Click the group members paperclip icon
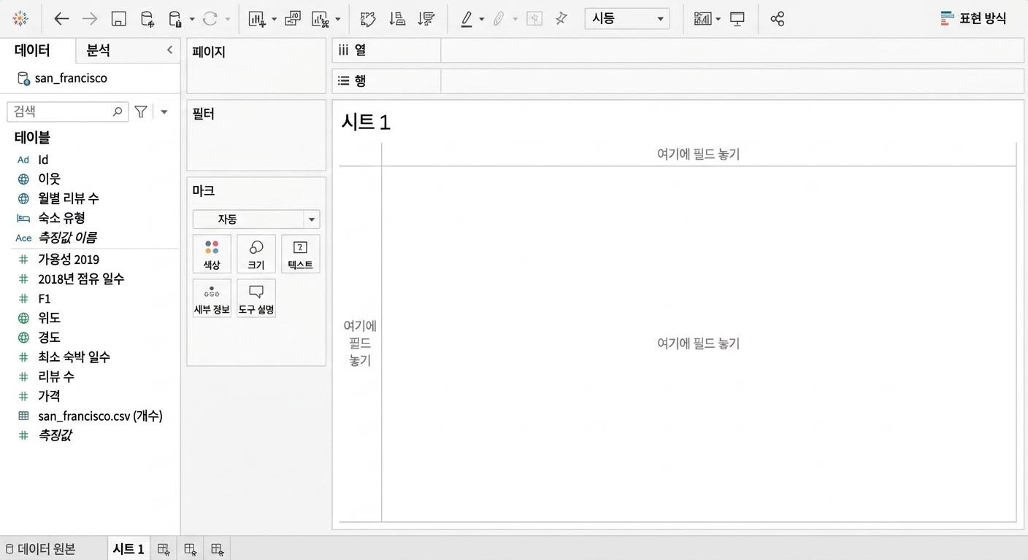Screen dimensions: 1028x560 click(499, 20)
